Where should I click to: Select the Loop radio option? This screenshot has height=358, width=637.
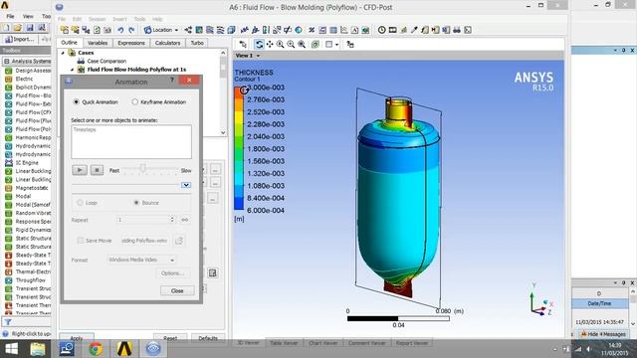click(80, 203)
